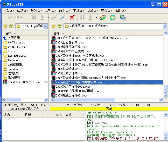Click the 本地浏览器 toolbar button
Screen dimensions: 168x142
click(15, 17)
